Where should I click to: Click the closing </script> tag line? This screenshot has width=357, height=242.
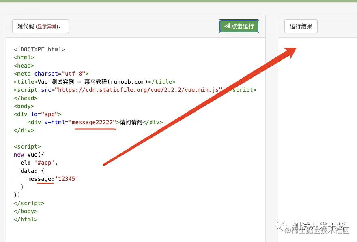(x=29, y=203)
